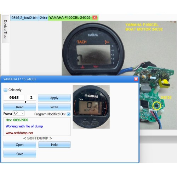Close the YAMAHA F115 24C02 dialog
This screenshot has height=177, width=177.
click(x=136, y=79)
